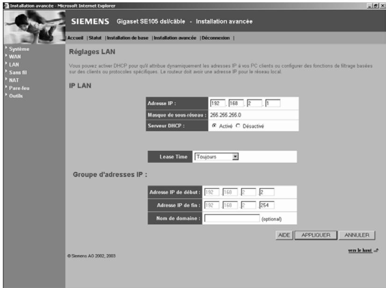Click the Internet Explorer title bar icon
Image resolution: width=386 pixels, height=288 pixels.
pyautogui.click(x=6, y=6)
